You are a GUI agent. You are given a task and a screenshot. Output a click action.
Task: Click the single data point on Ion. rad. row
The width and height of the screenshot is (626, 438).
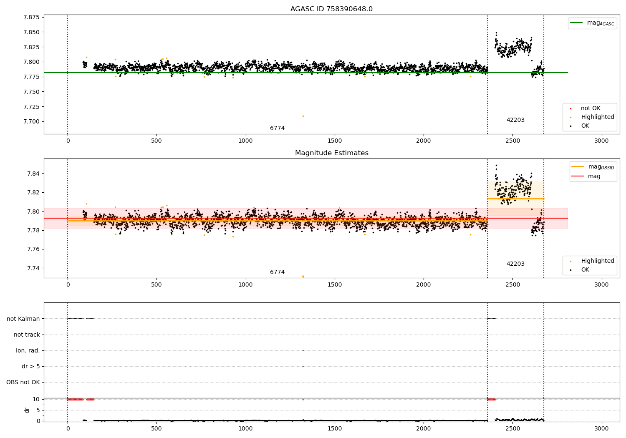coord(303,350)
